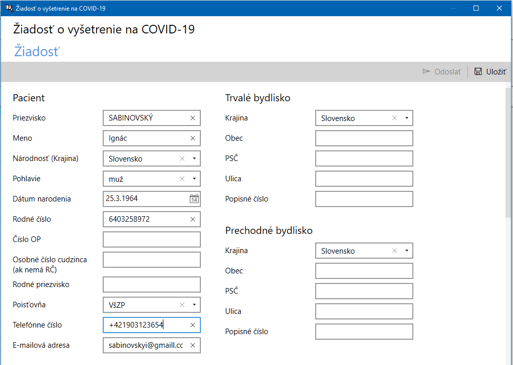Clear the Národnosť (Krajina) selection with X
Viewport: 513px width, 365px height.
pos(182,159)
